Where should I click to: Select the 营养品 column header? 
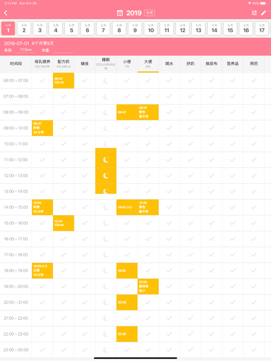(233, 63)
